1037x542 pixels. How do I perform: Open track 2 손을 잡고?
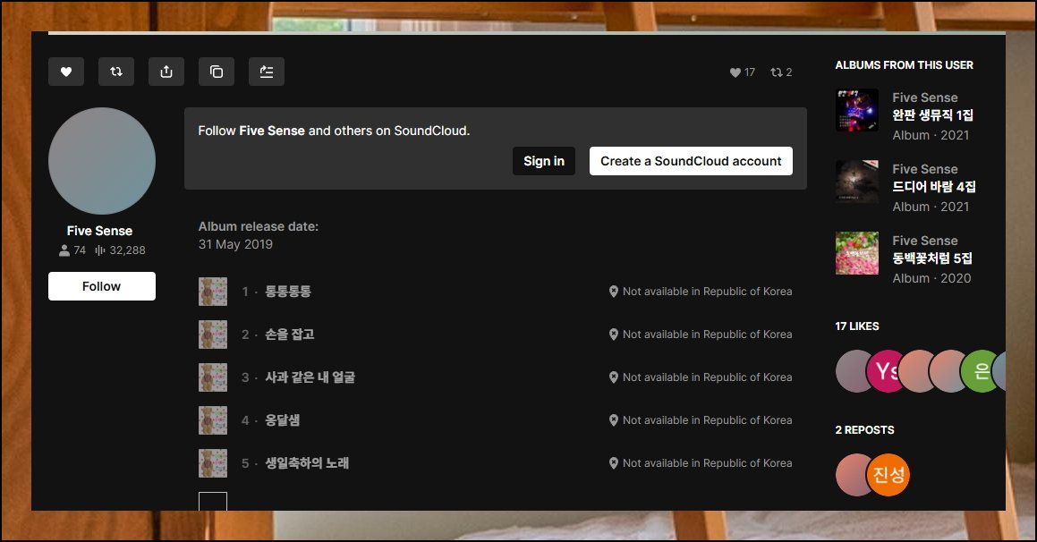pos(290,335)
